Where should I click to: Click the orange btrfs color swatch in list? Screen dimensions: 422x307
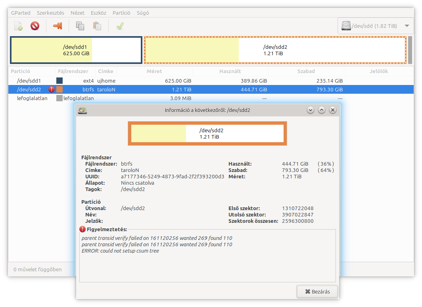pos(59,90)
